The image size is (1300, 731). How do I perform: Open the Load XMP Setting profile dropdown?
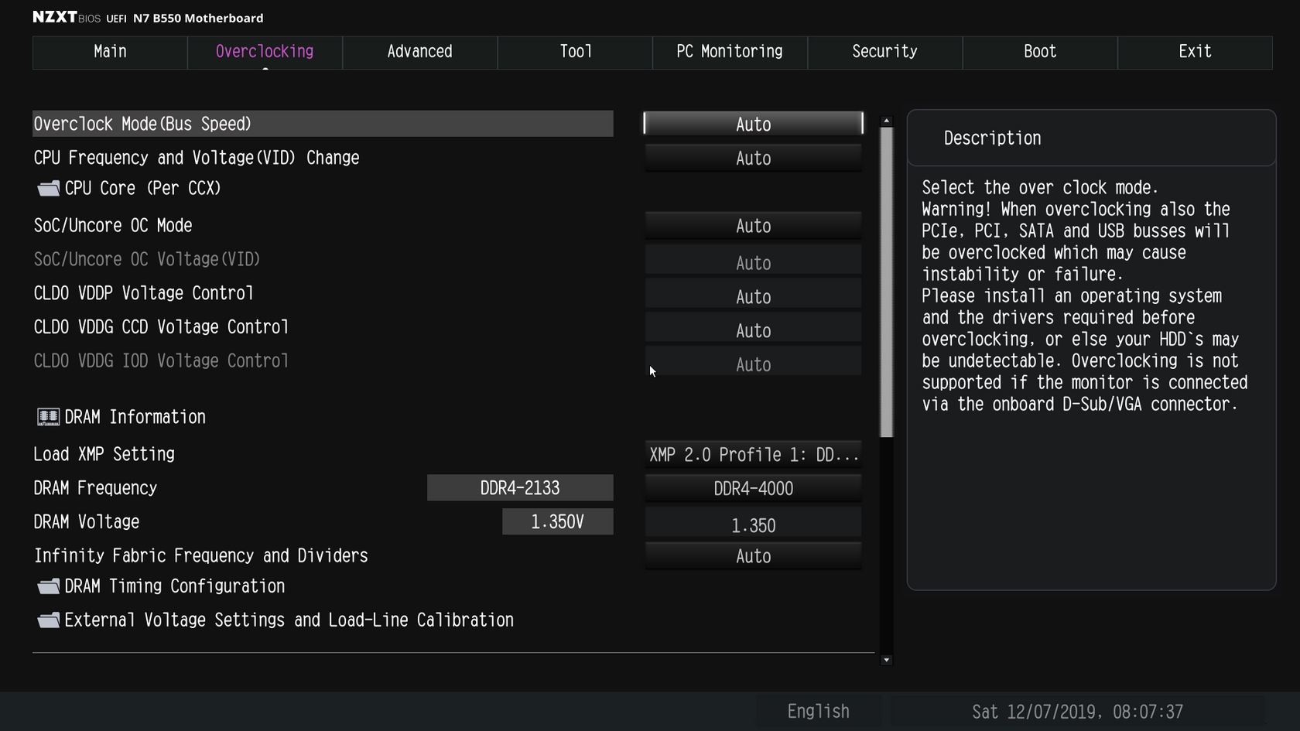tap(753, 455)
